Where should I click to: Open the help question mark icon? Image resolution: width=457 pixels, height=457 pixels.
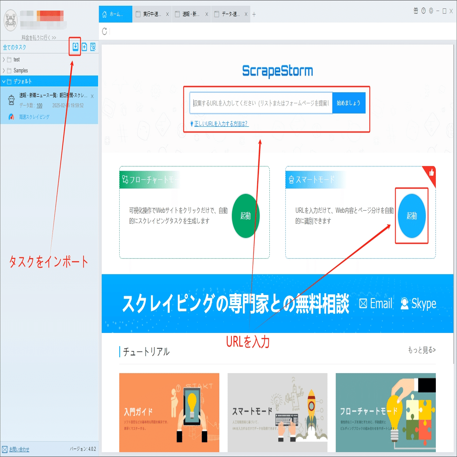[x=423, y=11]
